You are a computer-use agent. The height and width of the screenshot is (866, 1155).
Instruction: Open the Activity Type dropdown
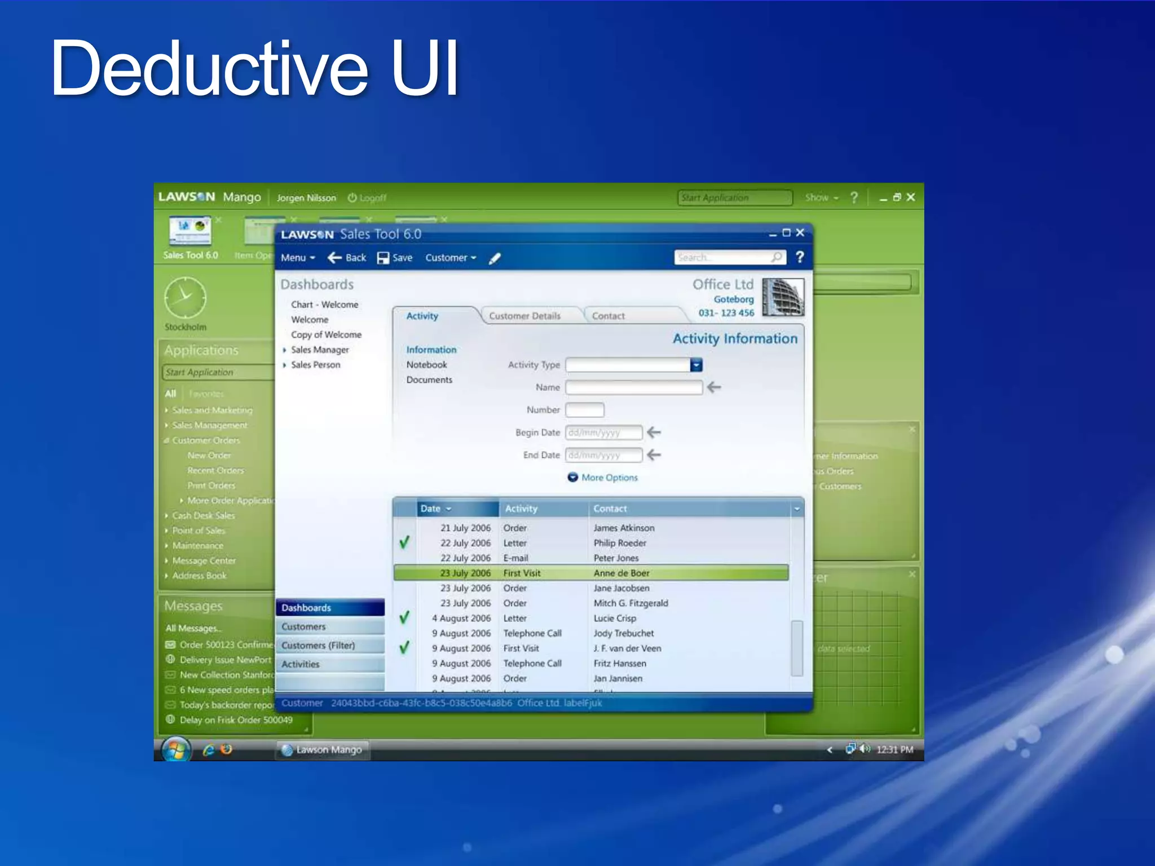696,365
